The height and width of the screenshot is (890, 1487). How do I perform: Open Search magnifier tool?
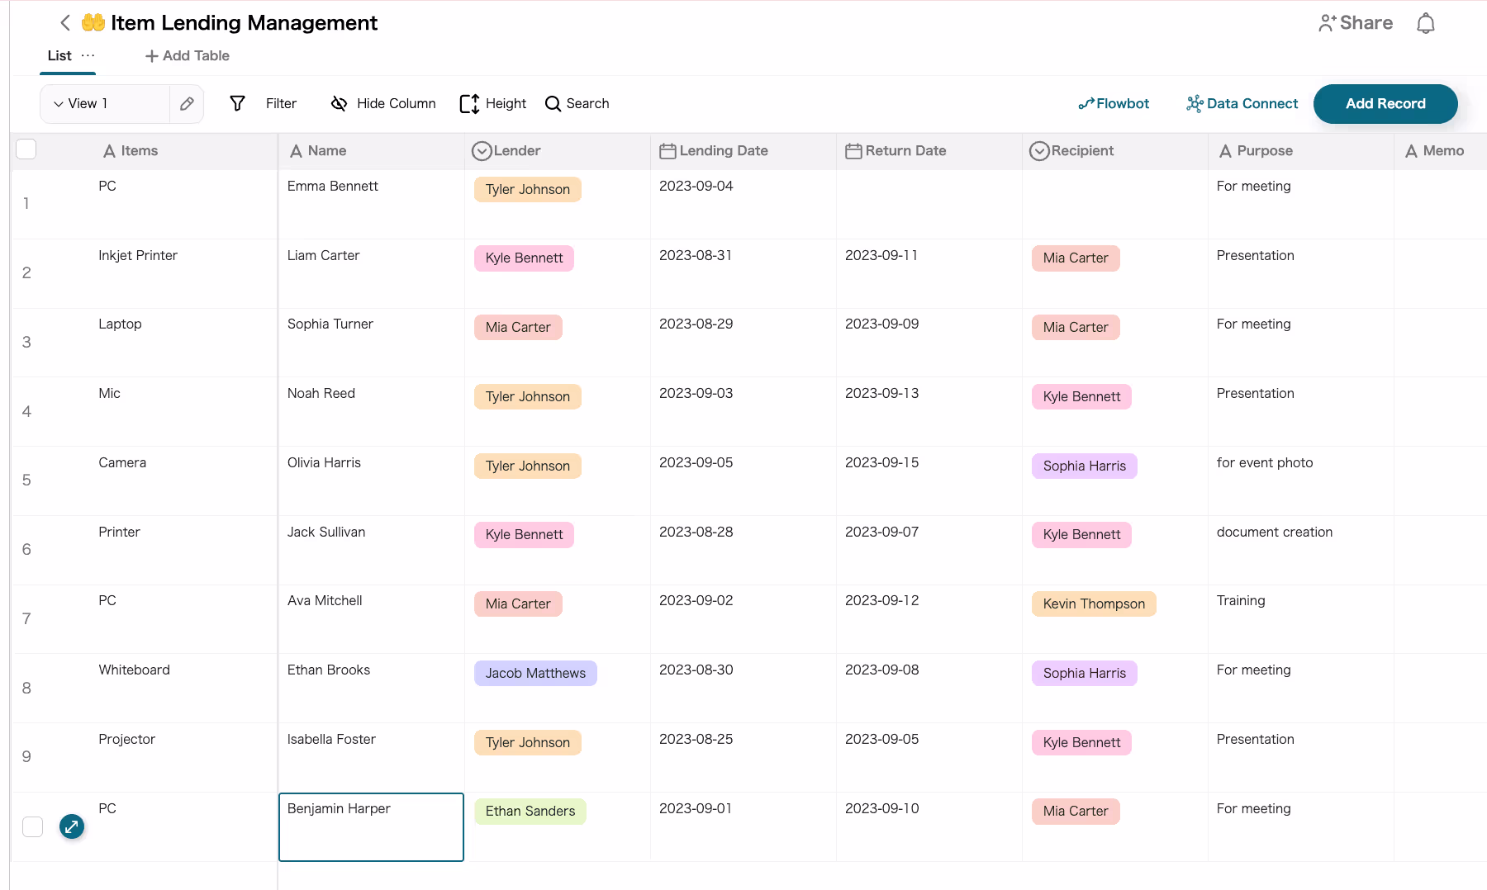coord(553,104)
